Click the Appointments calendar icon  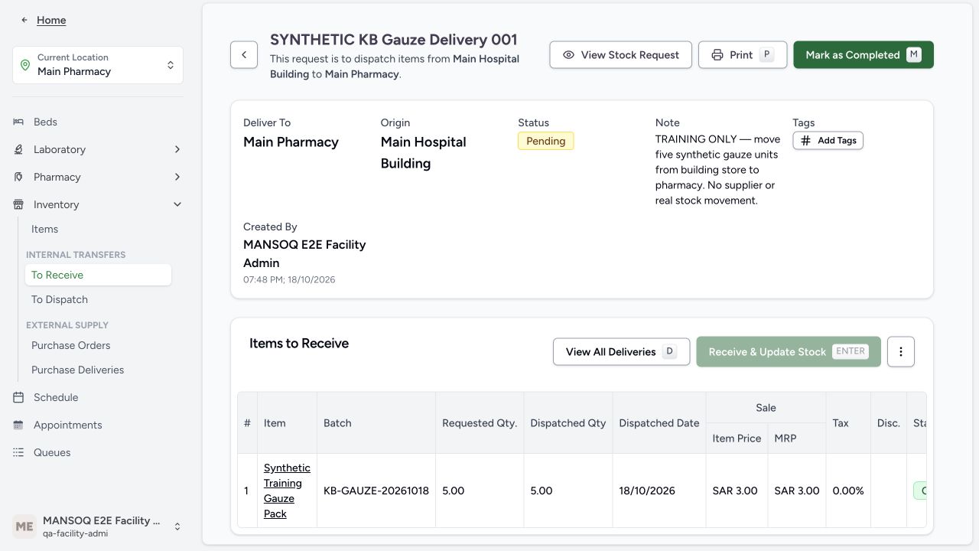(18, 425)
